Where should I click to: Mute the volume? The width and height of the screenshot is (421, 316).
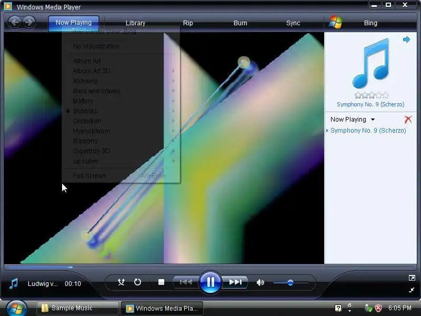pyautogui.click(x=260, y=282)
